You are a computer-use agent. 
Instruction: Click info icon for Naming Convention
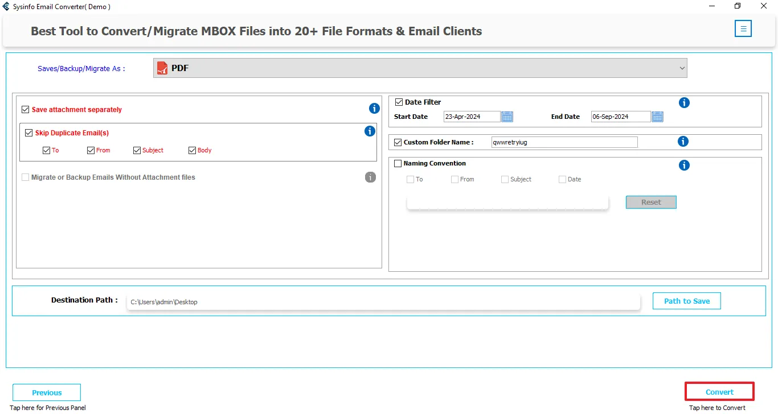point(684,165)
